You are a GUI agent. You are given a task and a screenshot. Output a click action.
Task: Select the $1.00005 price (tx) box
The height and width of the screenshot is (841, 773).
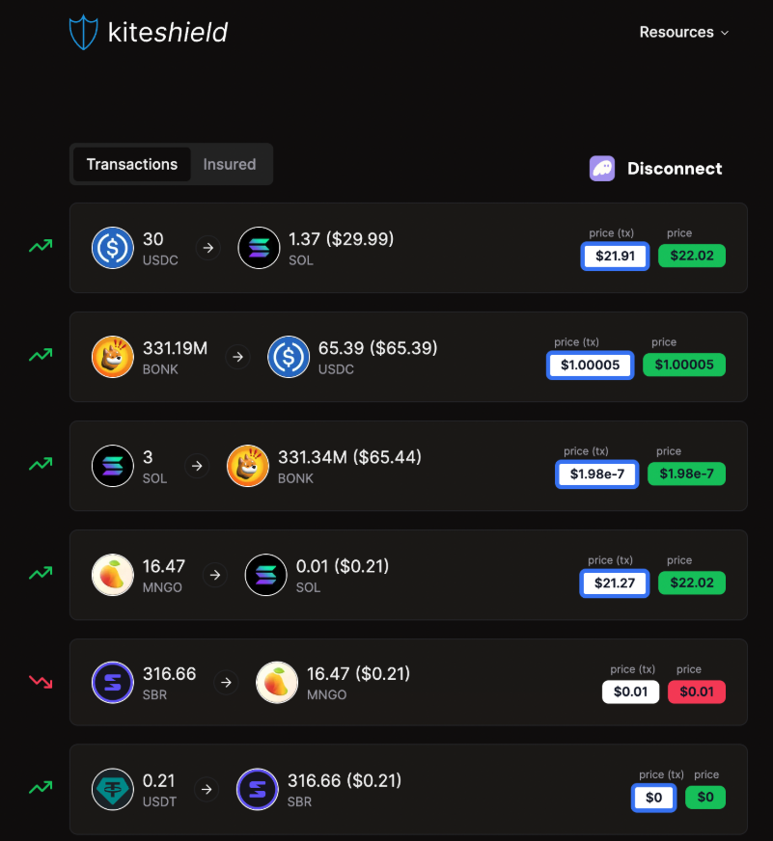coord(590,365)
